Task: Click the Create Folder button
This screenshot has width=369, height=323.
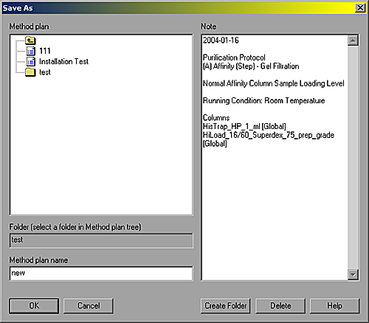Action: (226, 306)
